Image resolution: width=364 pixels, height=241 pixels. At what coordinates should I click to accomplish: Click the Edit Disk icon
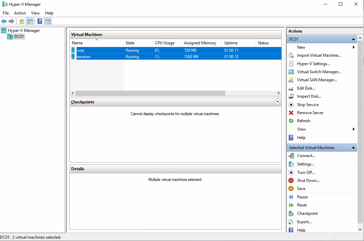click(x=291, y=88)
